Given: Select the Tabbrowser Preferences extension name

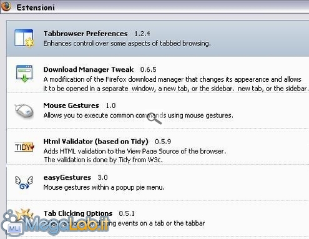Looking at the screenshot, I should coord(86,34).
